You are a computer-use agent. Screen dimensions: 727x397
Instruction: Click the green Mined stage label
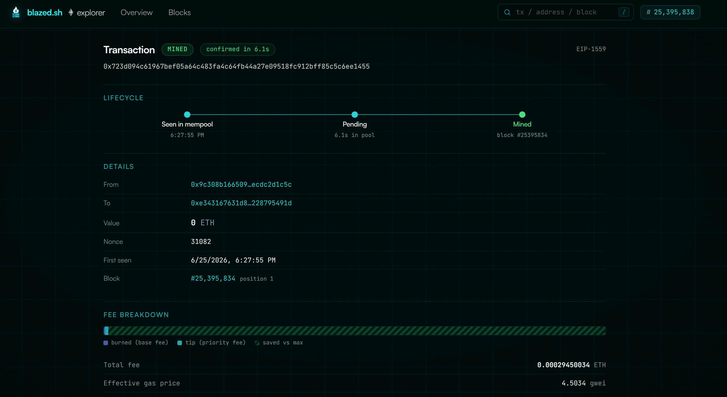pyautogui.click(x=522, y=124)
